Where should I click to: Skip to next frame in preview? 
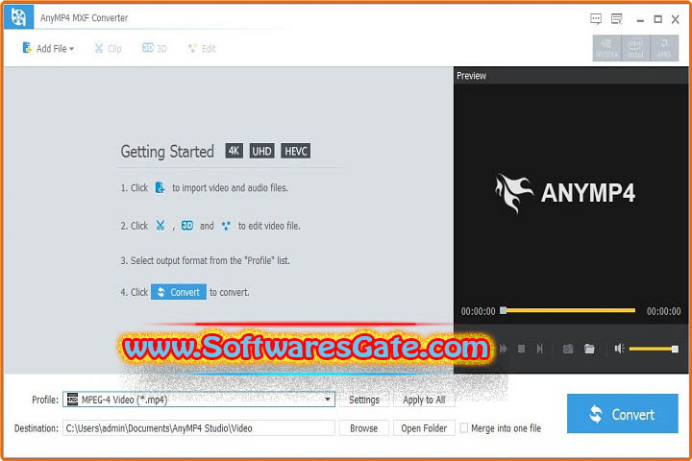tap(539, 349)
